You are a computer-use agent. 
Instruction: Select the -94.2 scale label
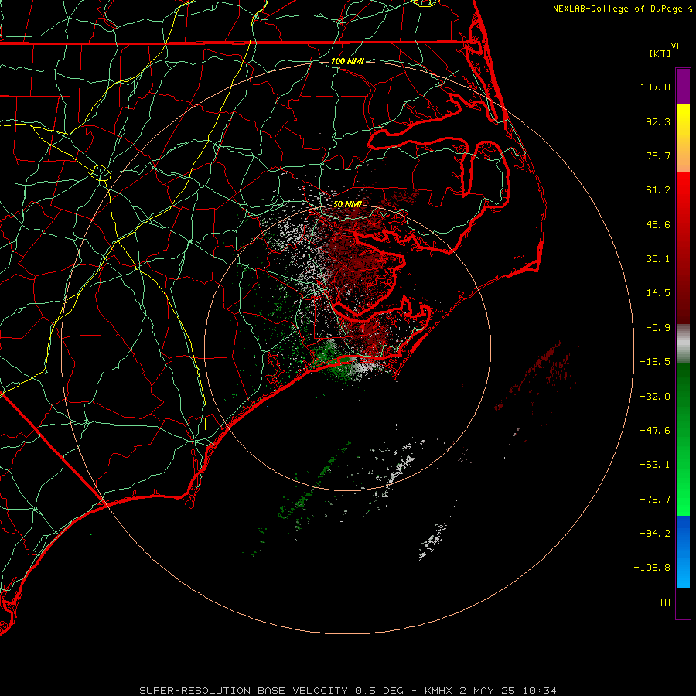655,534
